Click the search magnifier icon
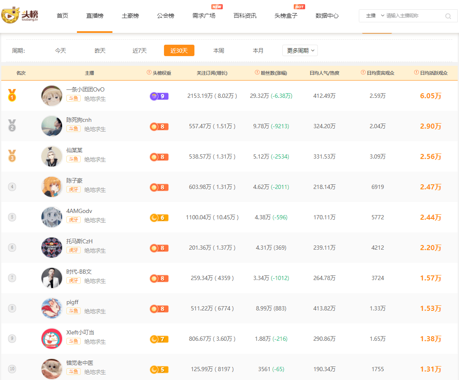 (448, 16)
